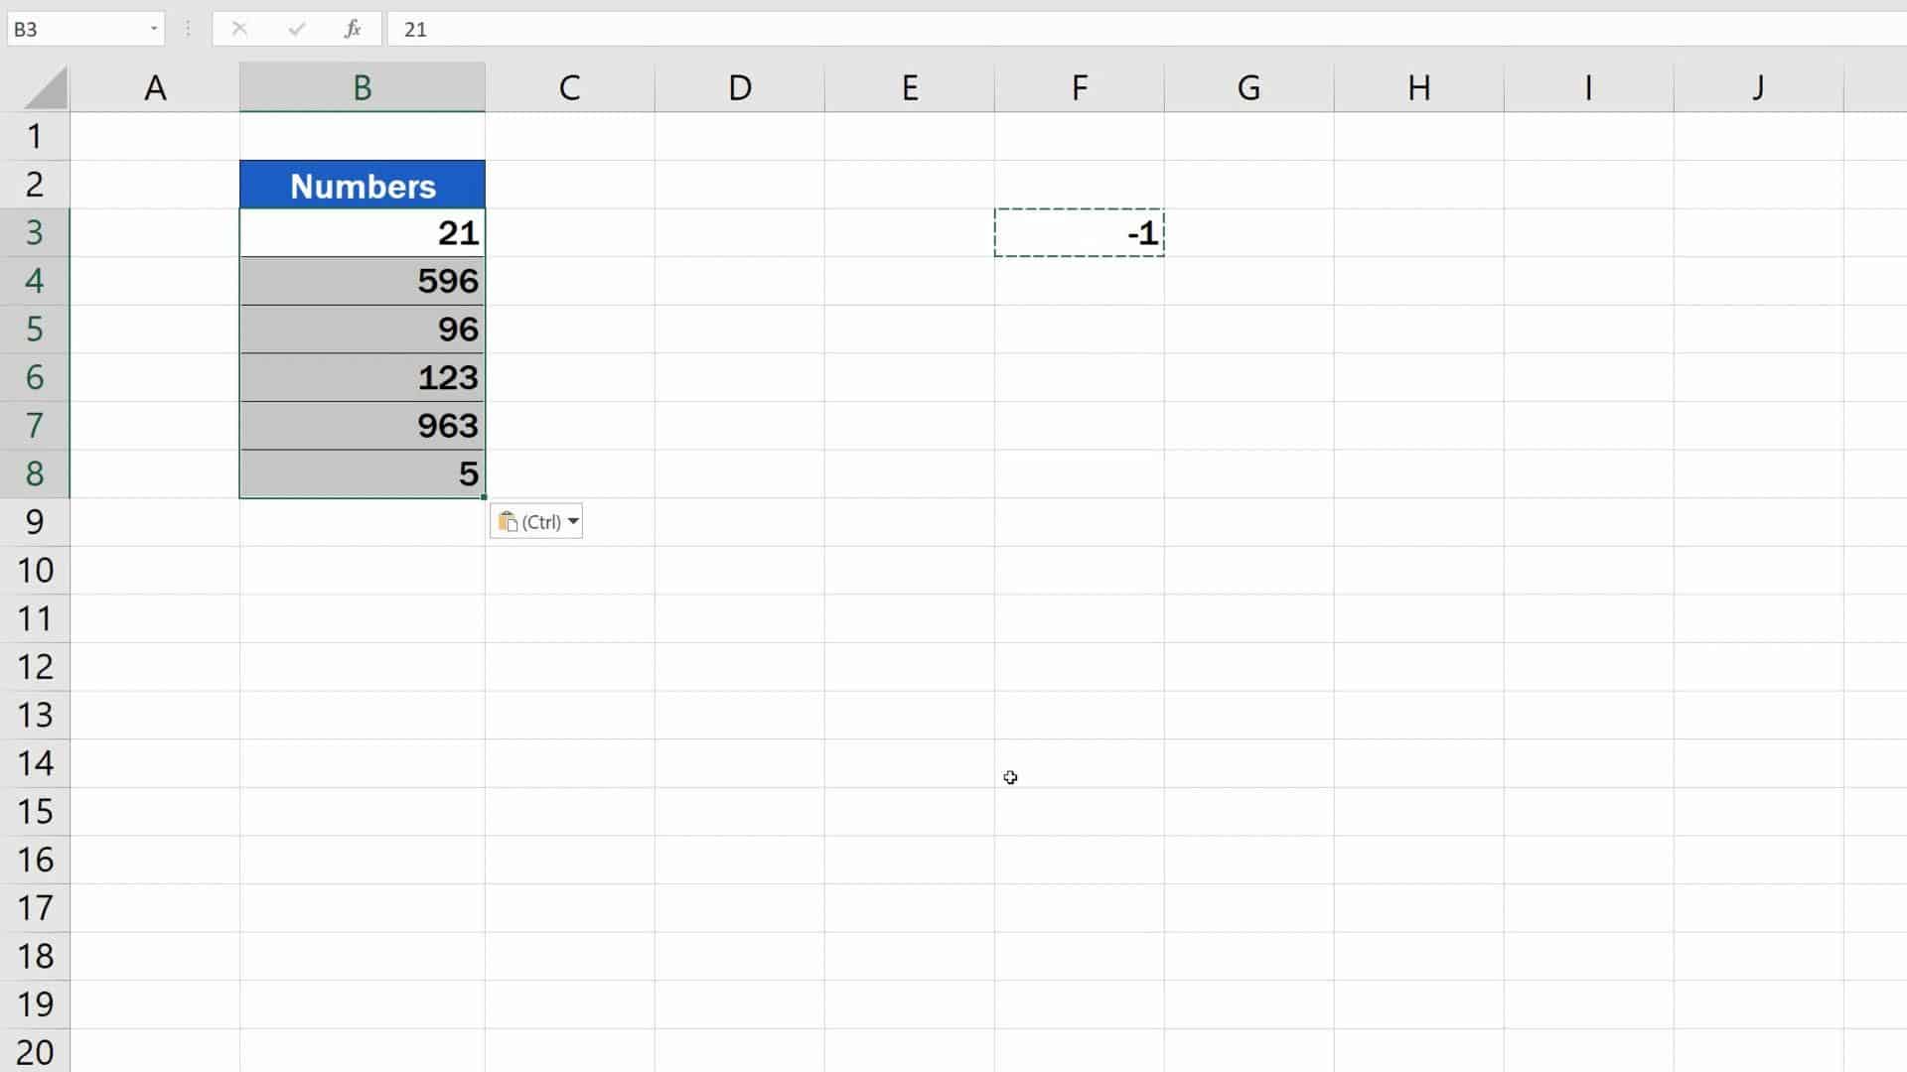Select the cell containing 5
Viewport: 1907px width, 1072px height.
click(362, 473)
